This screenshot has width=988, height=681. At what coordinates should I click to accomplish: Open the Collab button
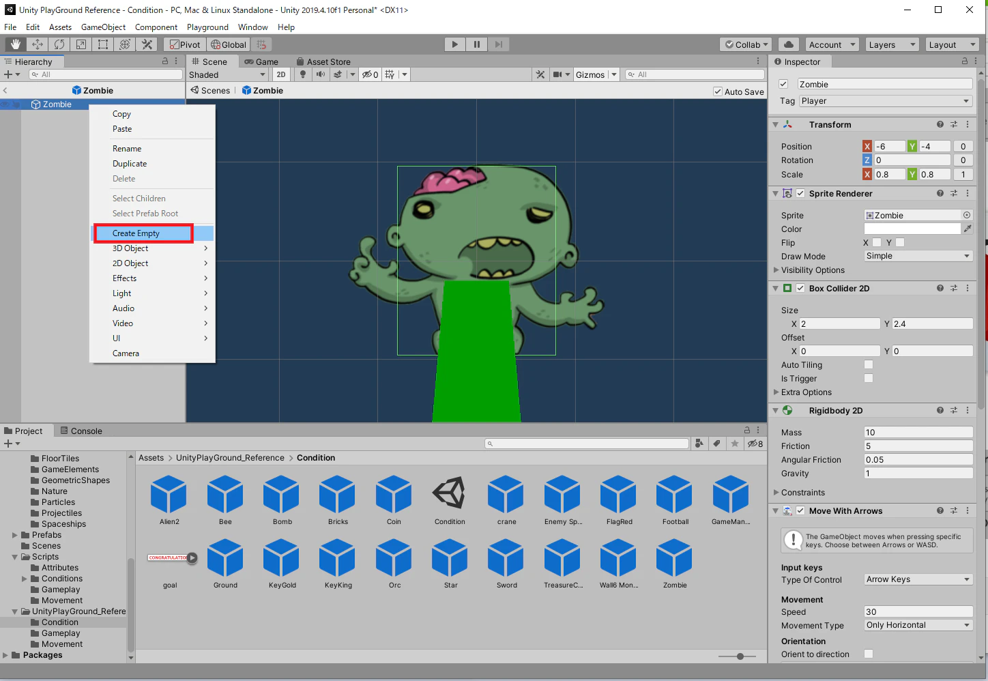click(x=746, y=44)
